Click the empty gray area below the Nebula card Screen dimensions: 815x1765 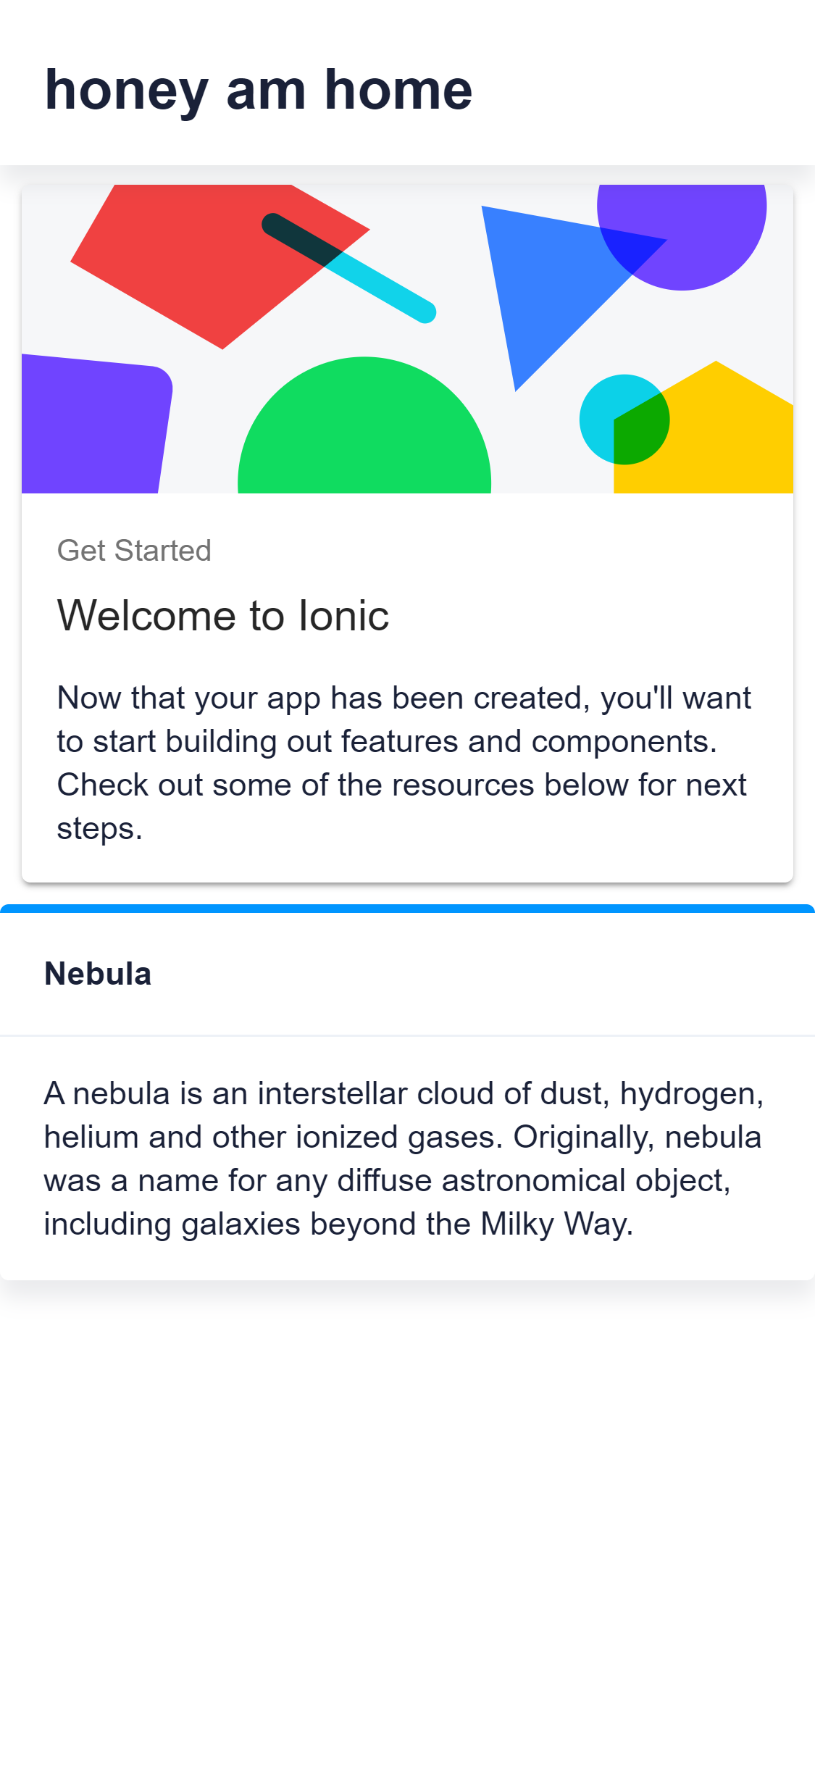(407, 1522)
